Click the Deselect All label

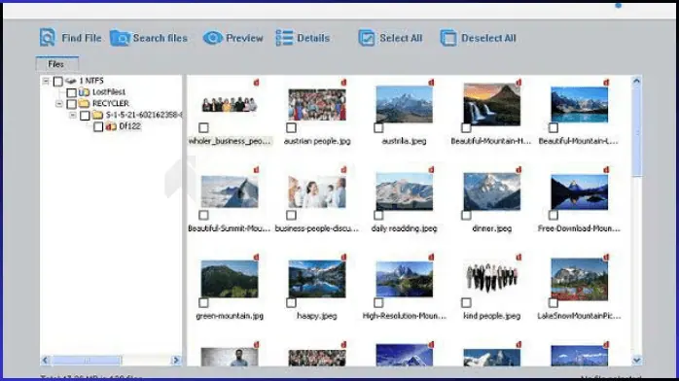[x=488, y=38]
